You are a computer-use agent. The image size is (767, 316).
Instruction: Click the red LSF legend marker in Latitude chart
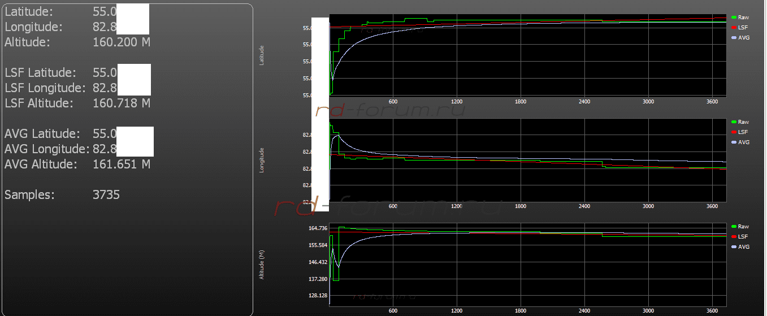pos(733,27)
